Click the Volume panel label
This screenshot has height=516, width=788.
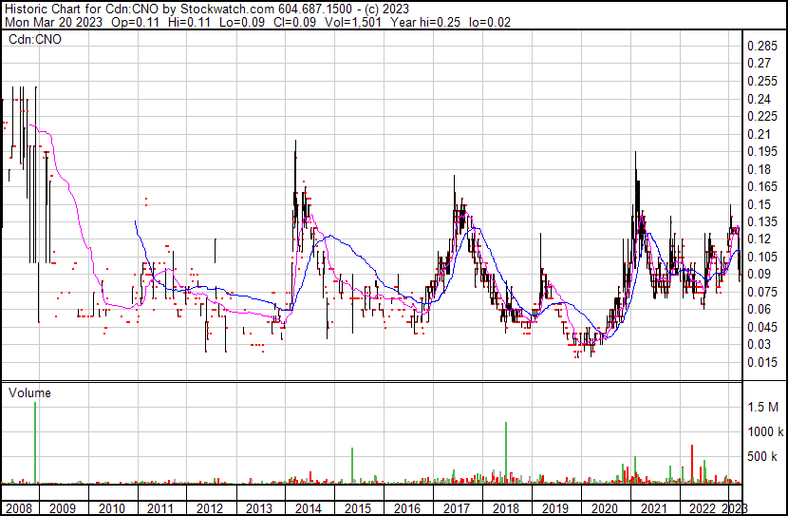click(x=29, y=392)
